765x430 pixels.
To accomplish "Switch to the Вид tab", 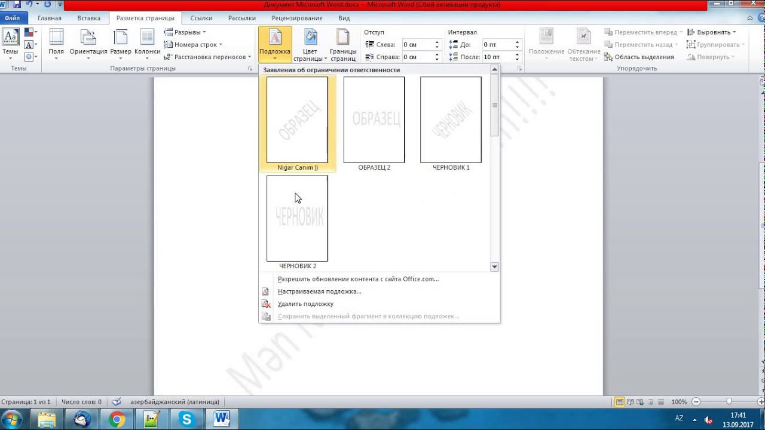I will [344, 18].
